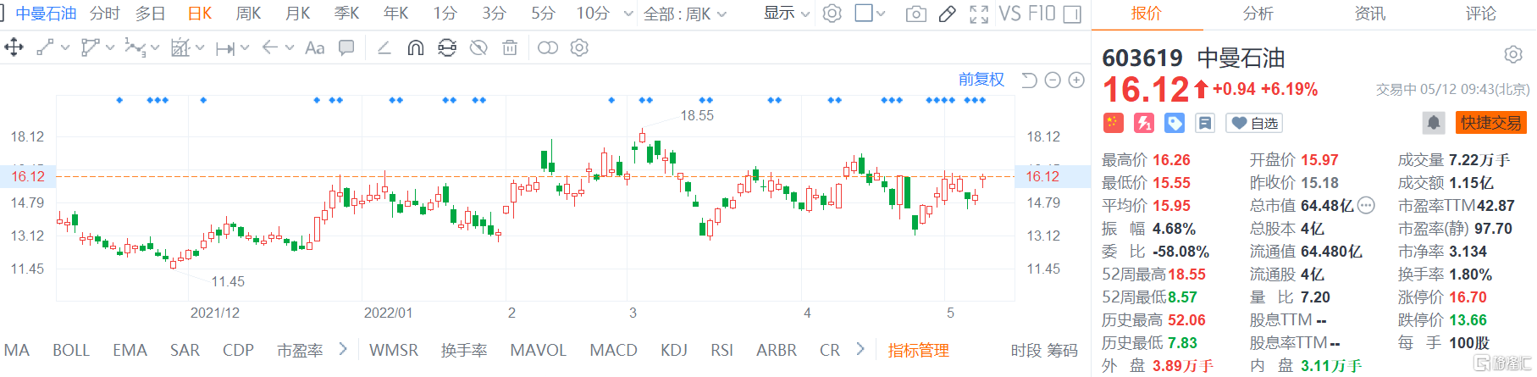Delete drawings with the trash icon
Image resolution: width=1537 pixels, height=377 pixels.
pos(510,48)
